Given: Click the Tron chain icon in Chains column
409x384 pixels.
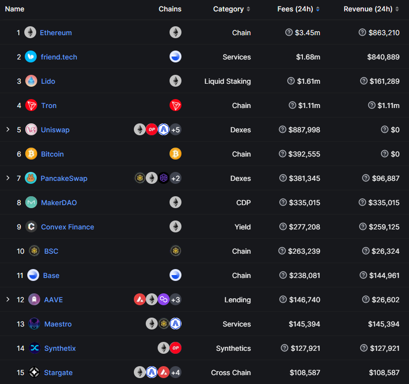Looking at the screenshot, I should pyautogui.click(x=175, y=106).
